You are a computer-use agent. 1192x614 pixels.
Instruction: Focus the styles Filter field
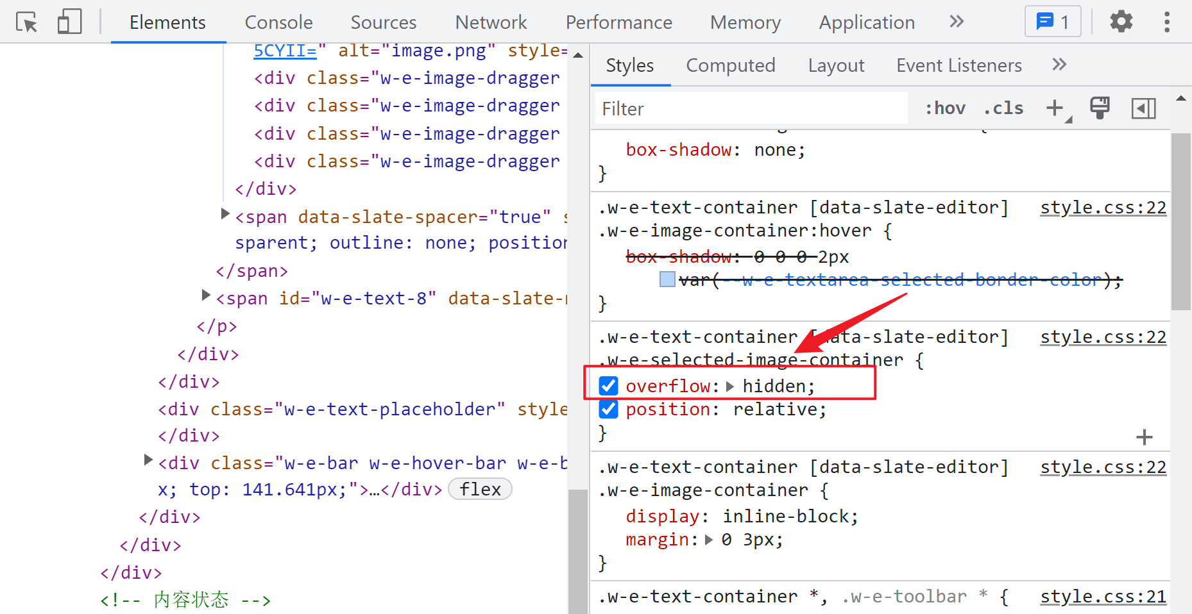pos(751,108)
